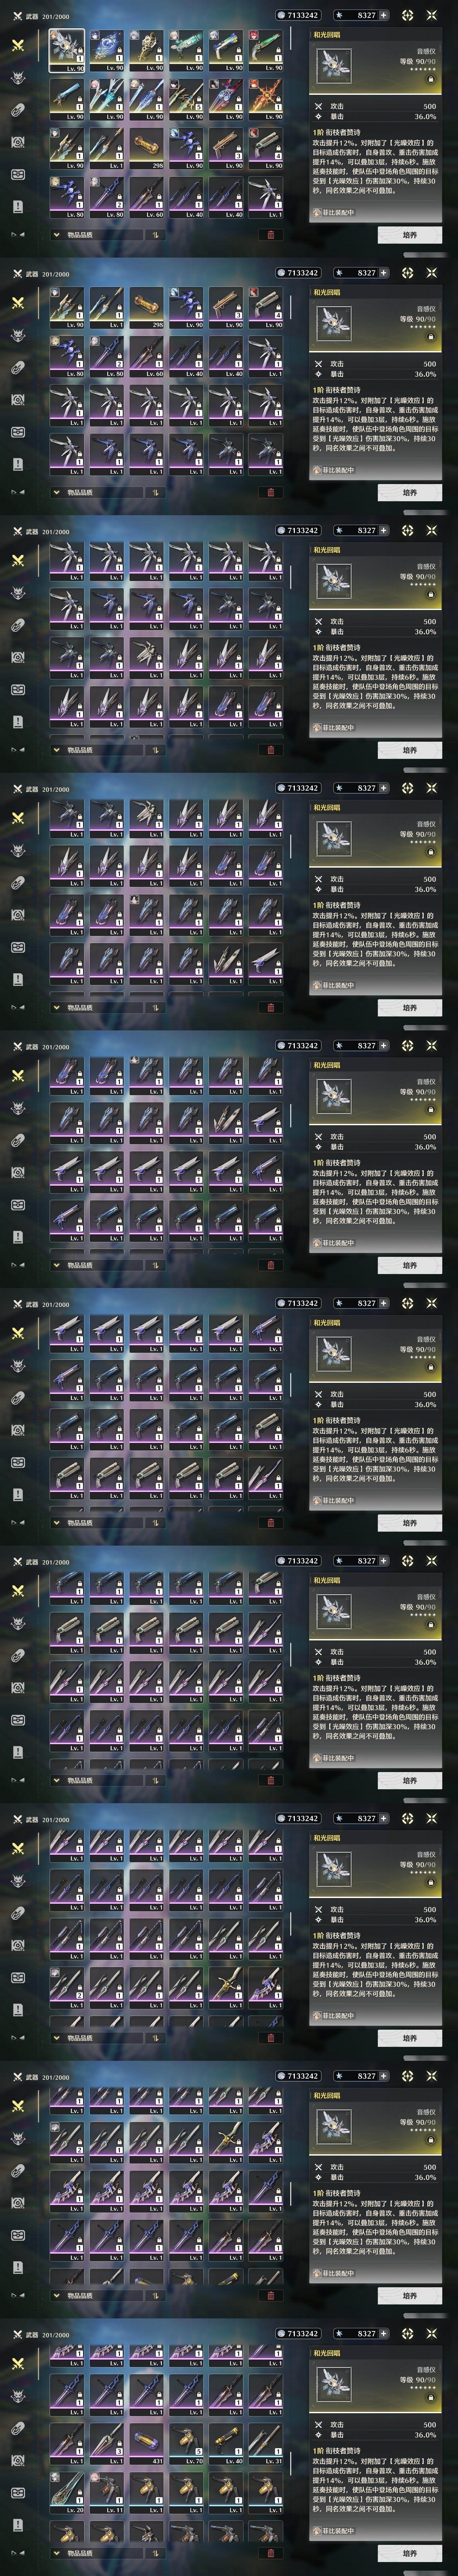Open the Echoes mask category in topmost screenshot
Viewport: 458px width, 2576px height.
[18, 78]
